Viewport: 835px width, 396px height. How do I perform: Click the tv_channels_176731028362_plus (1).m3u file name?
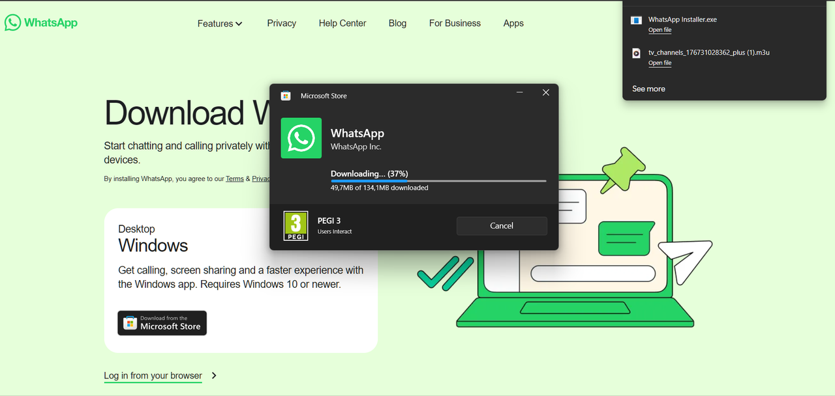pos(709,53)
